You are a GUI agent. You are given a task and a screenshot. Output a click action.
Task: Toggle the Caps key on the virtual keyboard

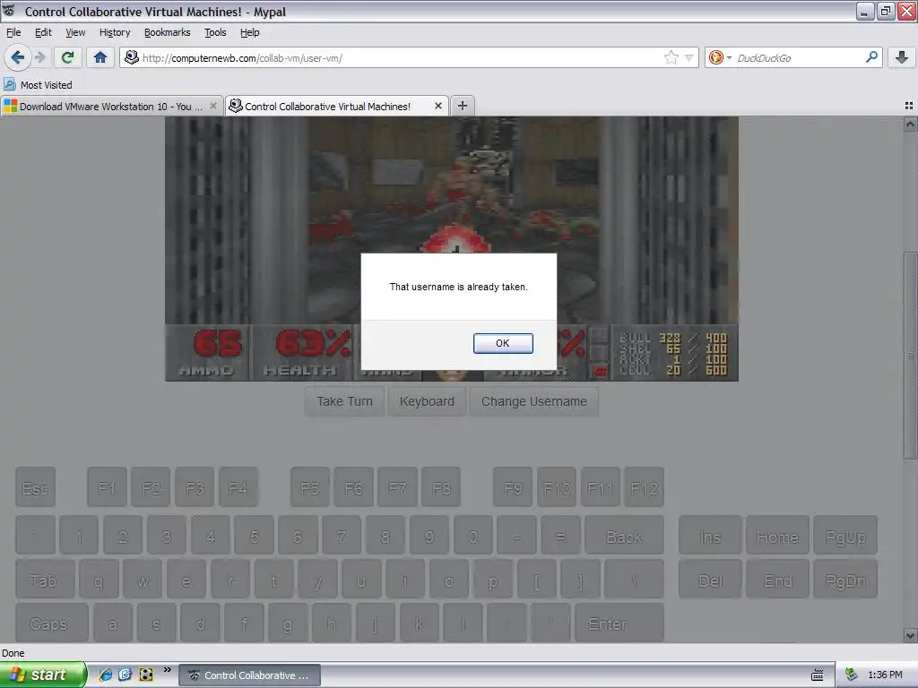51,623
